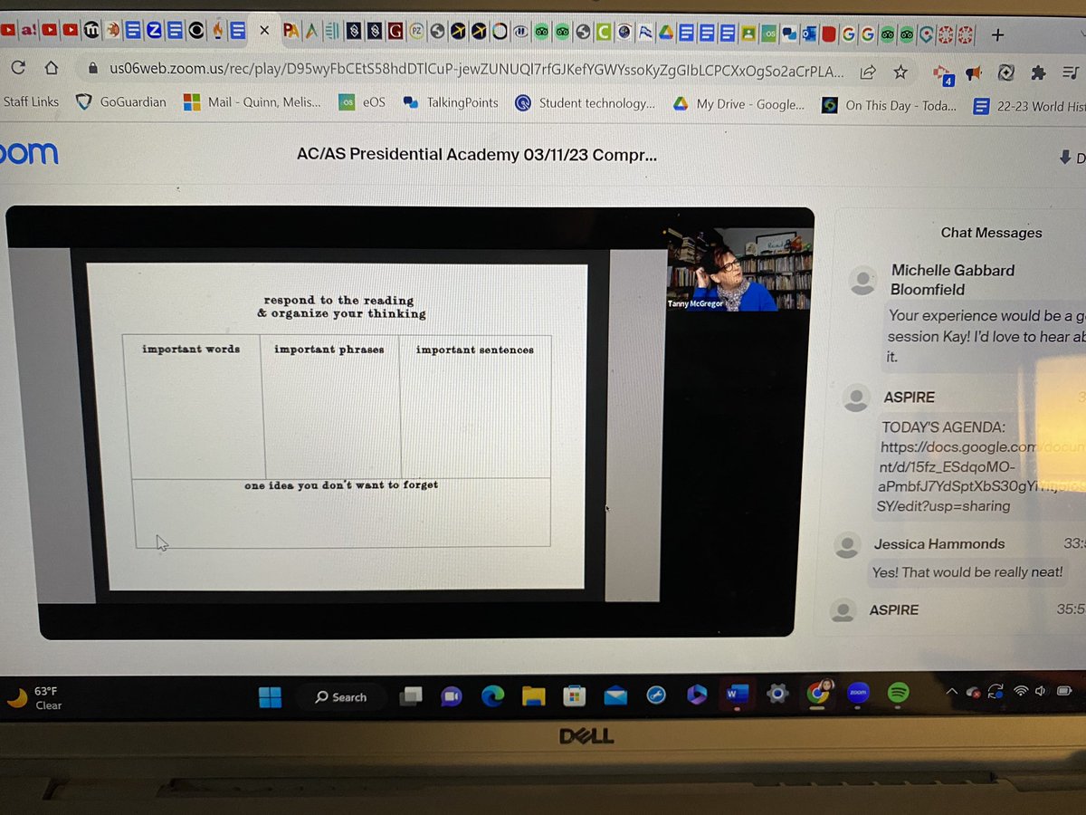Open Wi-Fi network settings in tray
The height and width of the screenshot is (815, 1086).
1021,692
